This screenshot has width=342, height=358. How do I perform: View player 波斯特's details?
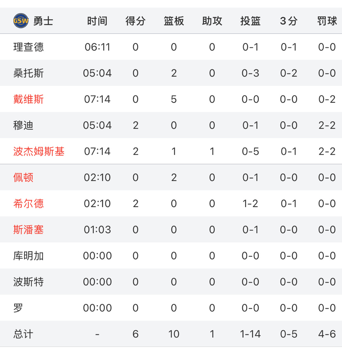(28, 282)
